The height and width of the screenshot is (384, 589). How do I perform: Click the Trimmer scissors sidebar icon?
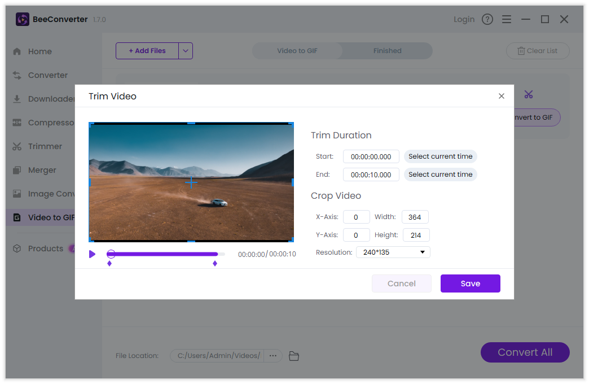coord(17,146)
